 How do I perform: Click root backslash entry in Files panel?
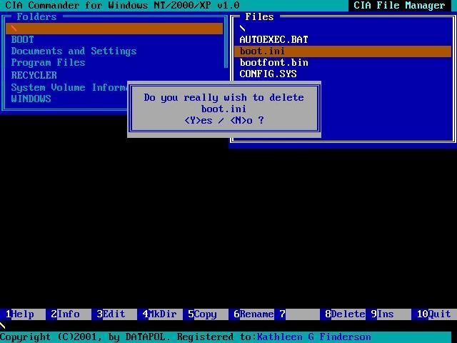[x=243, y=29]
